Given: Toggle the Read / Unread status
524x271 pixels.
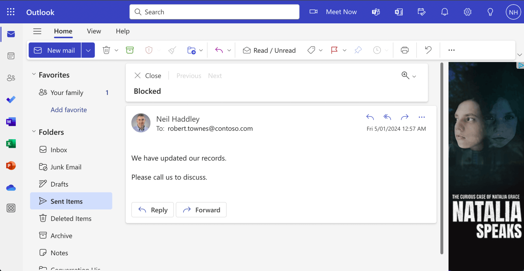Looking at the screenshot, I should coord(269,50).
